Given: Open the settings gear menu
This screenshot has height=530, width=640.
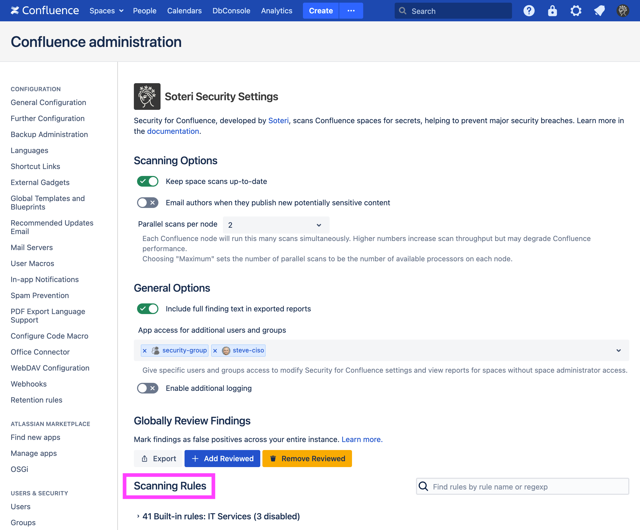Looking at the screenshot, I should (576, 11).
